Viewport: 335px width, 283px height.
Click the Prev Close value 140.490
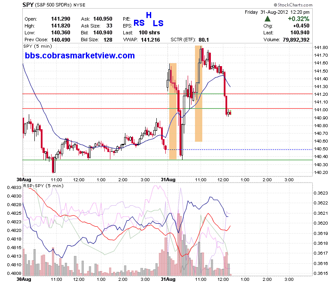[61, 40]
